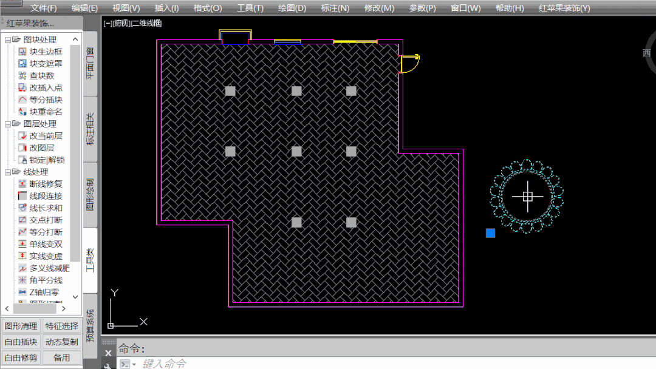The image size is (656, 369).
Task: Collapse the 图块处理 tree group
Action: [x=8, y=39]
